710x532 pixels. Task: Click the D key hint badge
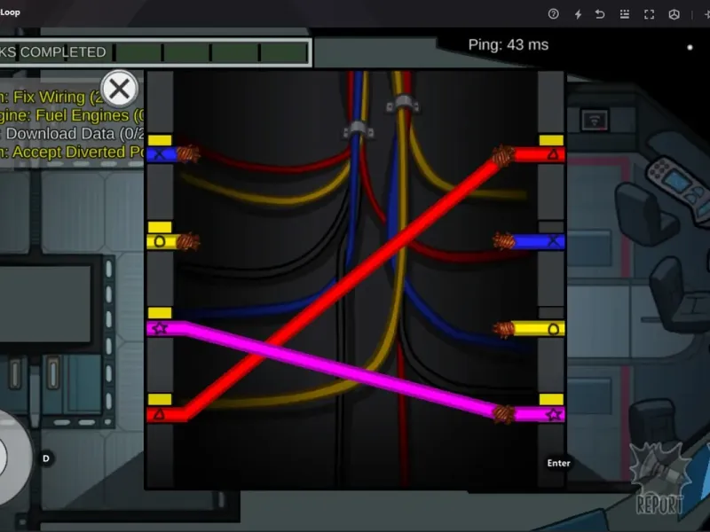point(46,458)
